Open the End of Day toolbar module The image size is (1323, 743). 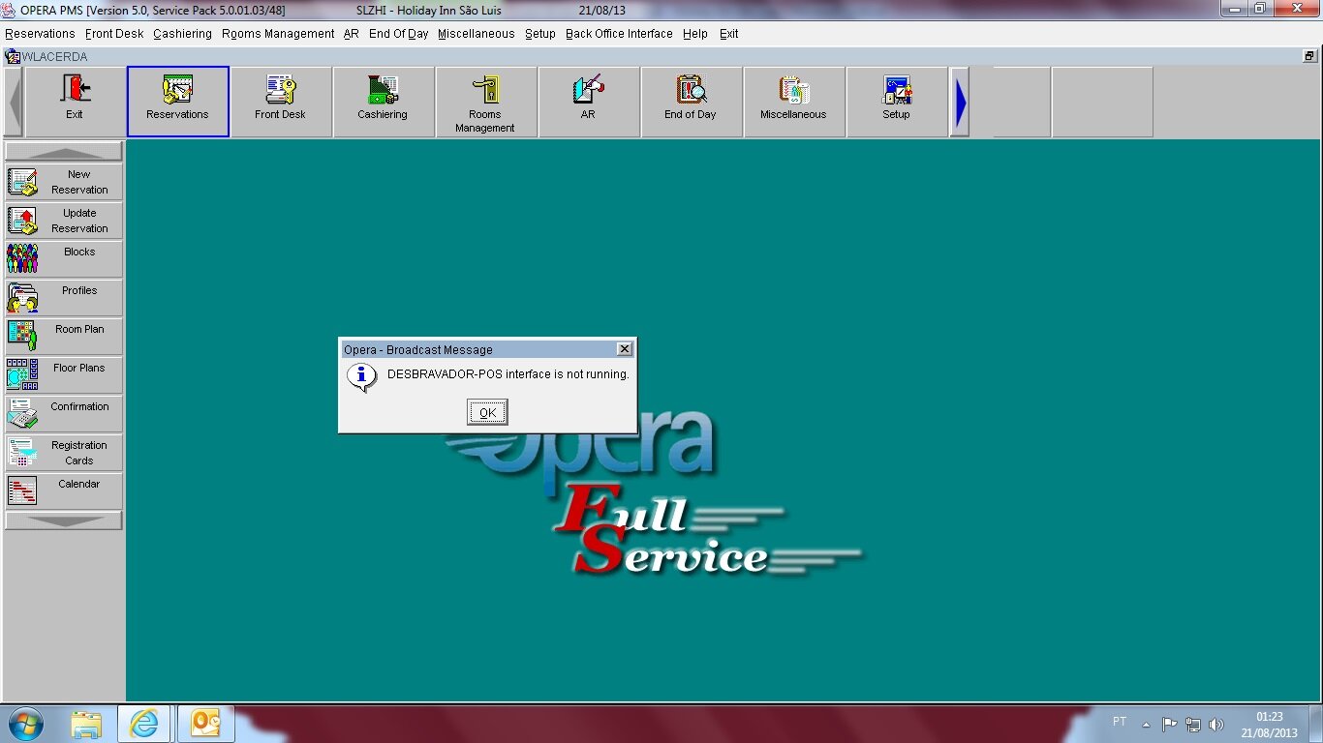[692, 102]
